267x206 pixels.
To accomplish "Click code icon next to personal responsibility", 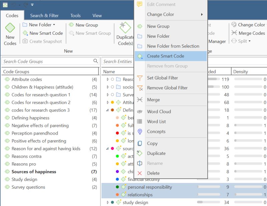I will tap(123, 187).
